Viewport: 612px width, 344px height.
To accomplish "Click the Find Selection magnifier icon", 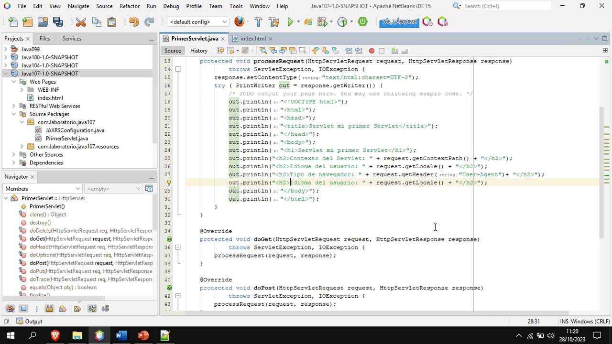I will (x=263, y=51).
